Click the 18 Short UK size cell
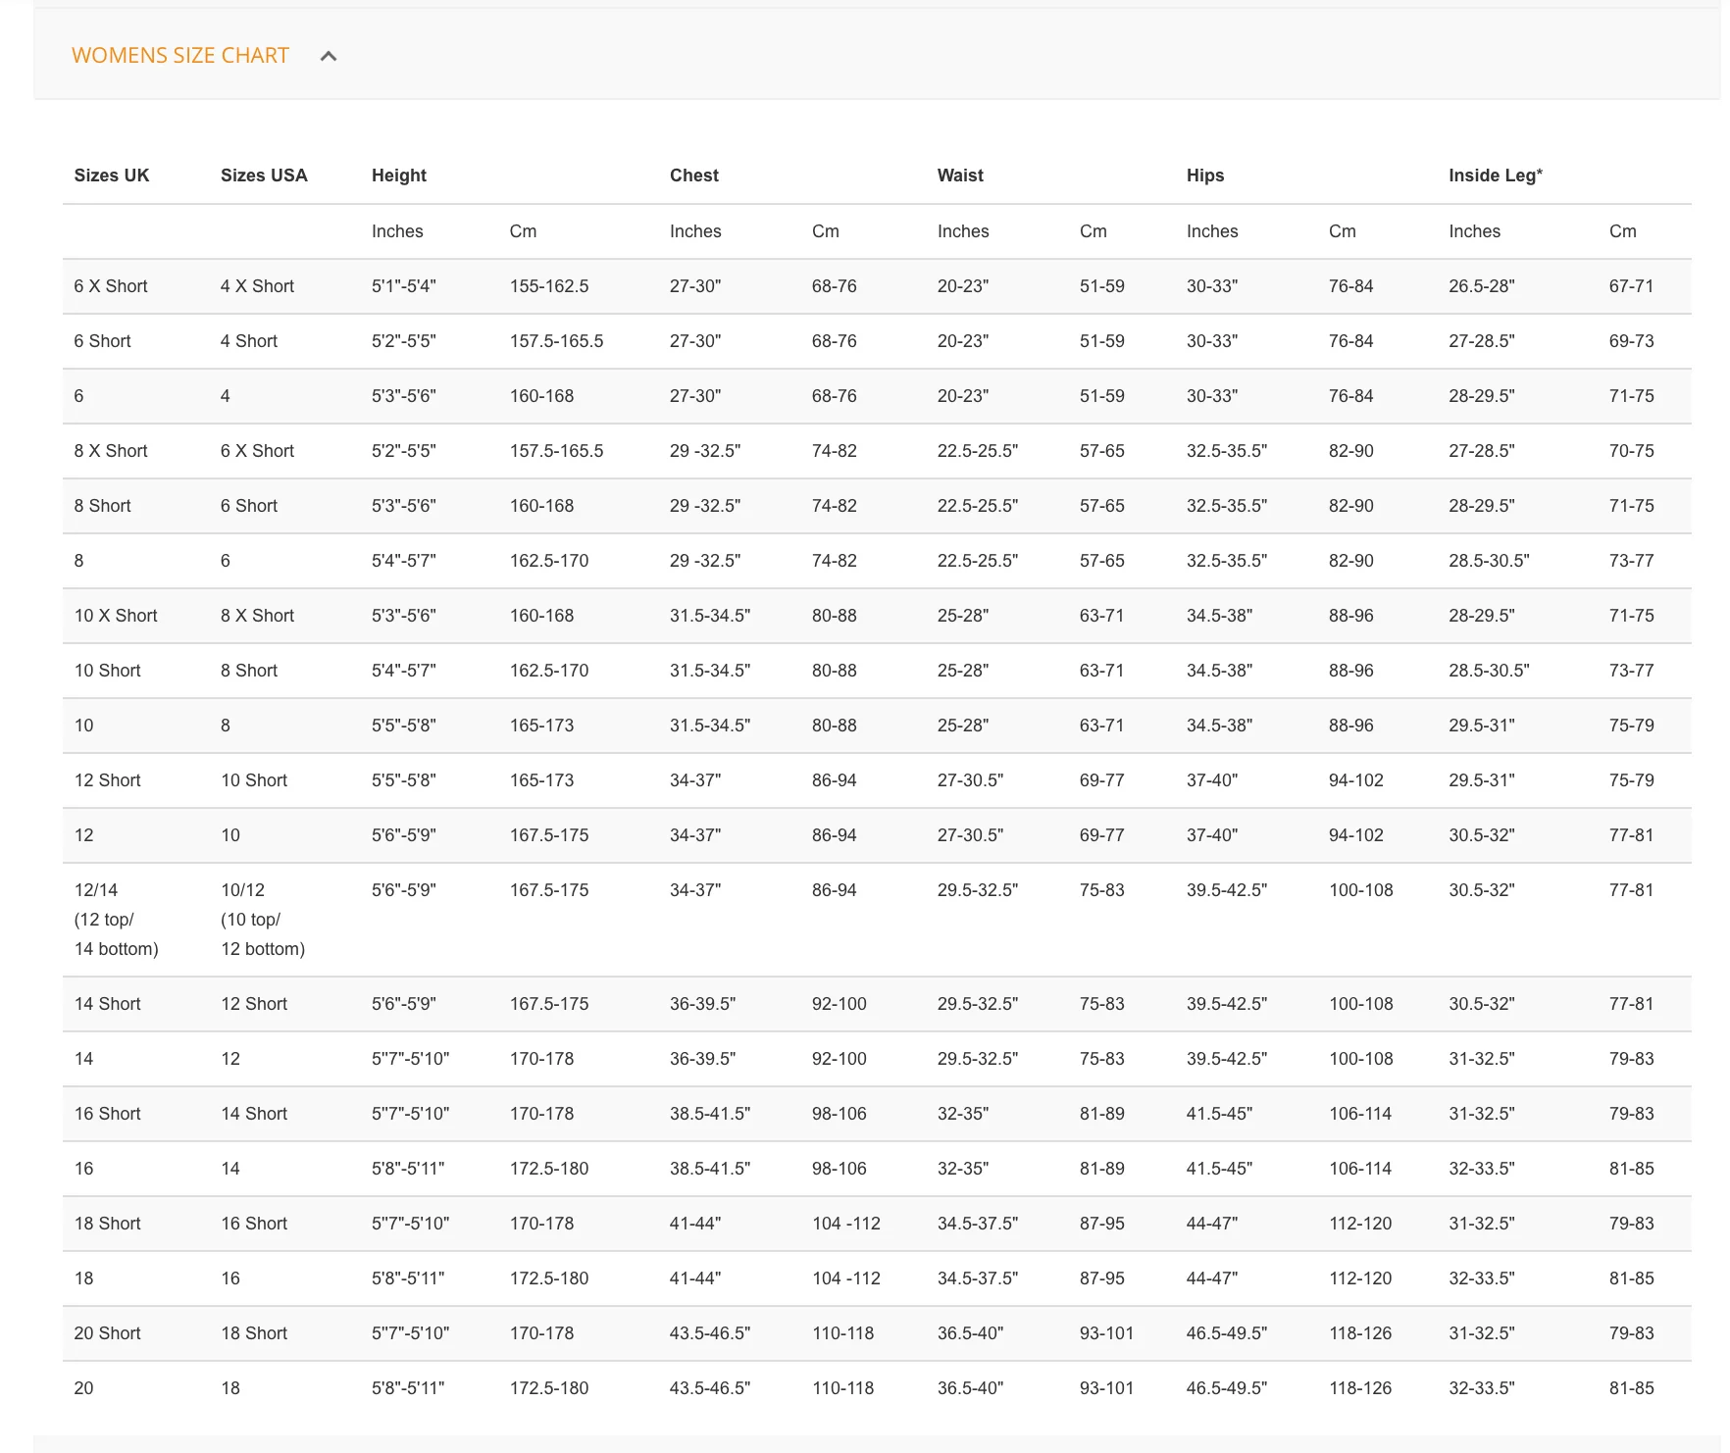Image resolution: width=1730 pixels, height=1453 pixels. (107, 1224)
